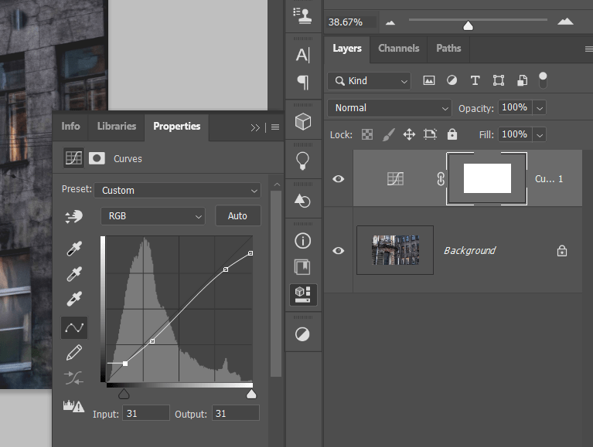Pick the white point eyedropper
The width and height of the screenshot is (593, 447).
pos(74,298)
